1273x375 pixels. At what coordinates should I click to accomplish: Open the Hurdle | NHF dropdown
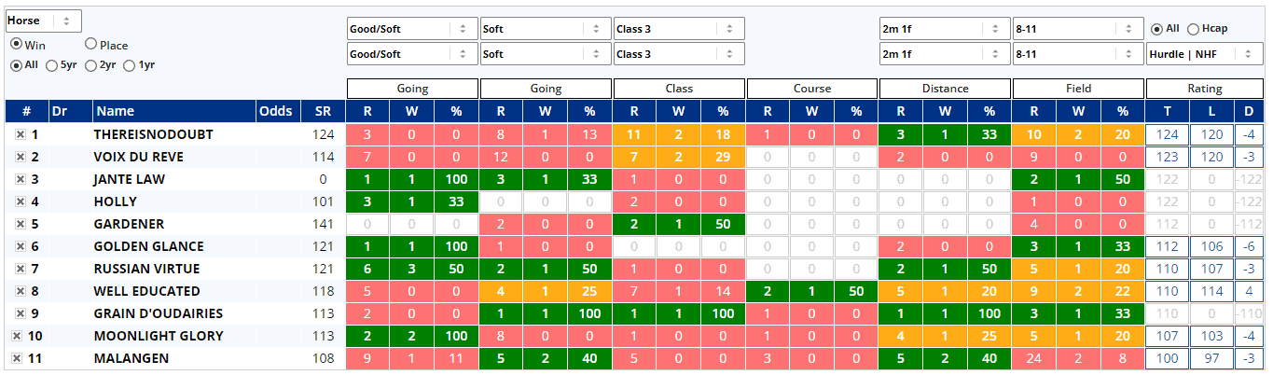[1204, 54]
